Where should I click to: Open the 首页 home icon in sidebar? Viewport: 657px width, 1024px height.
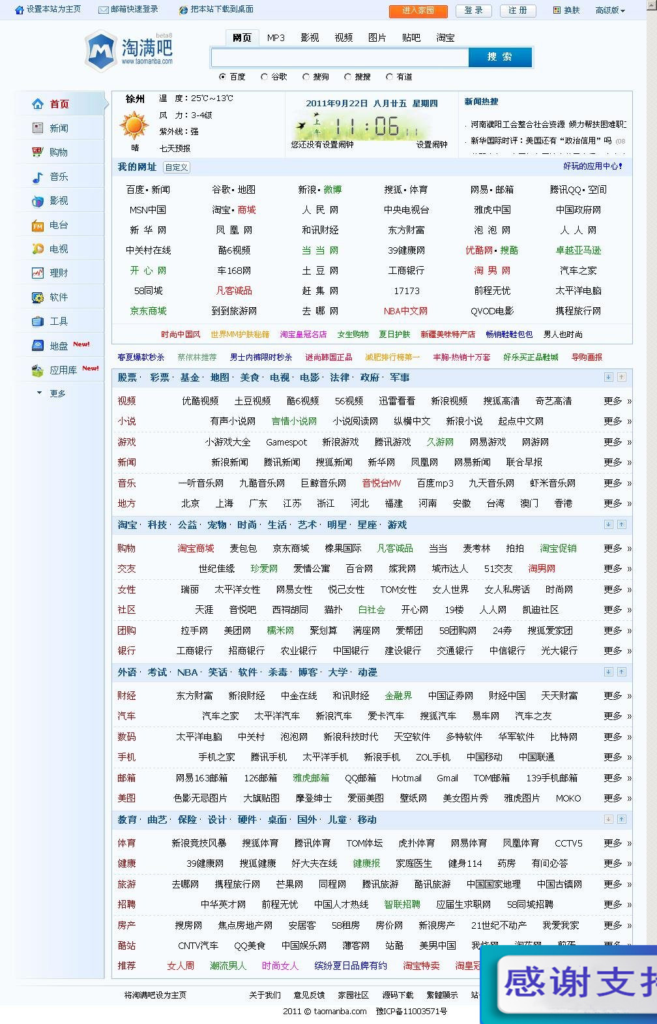pos(38,104)
